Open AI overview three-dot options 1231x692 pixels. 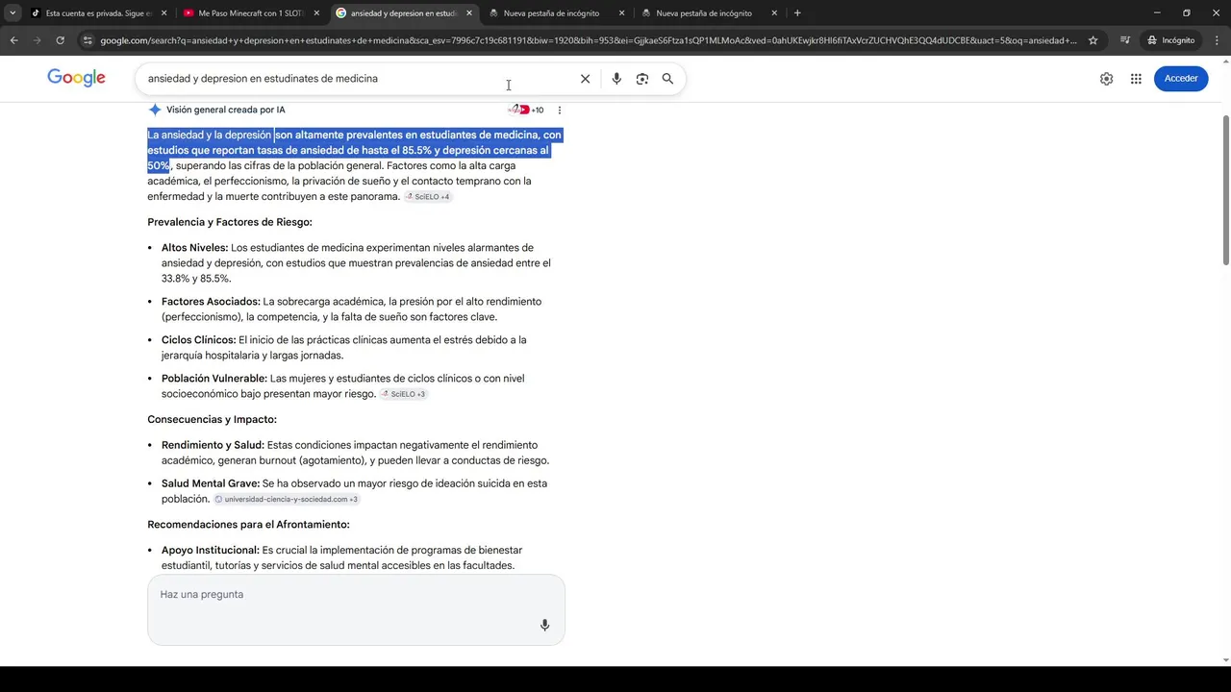click(x=560, y=111)
